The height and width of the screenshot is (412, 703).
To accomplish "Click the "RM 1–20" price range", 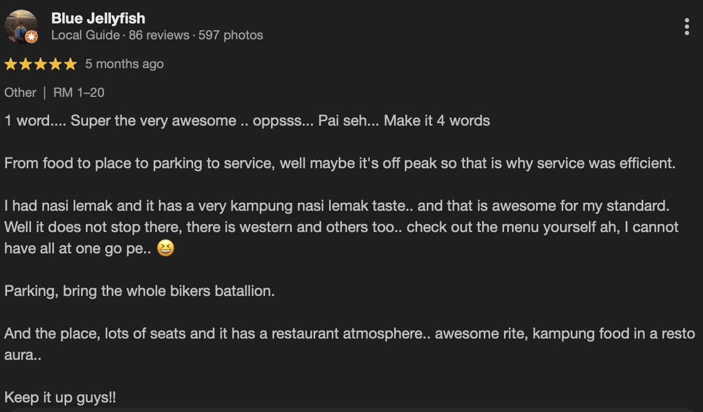I will coord(79,93).
